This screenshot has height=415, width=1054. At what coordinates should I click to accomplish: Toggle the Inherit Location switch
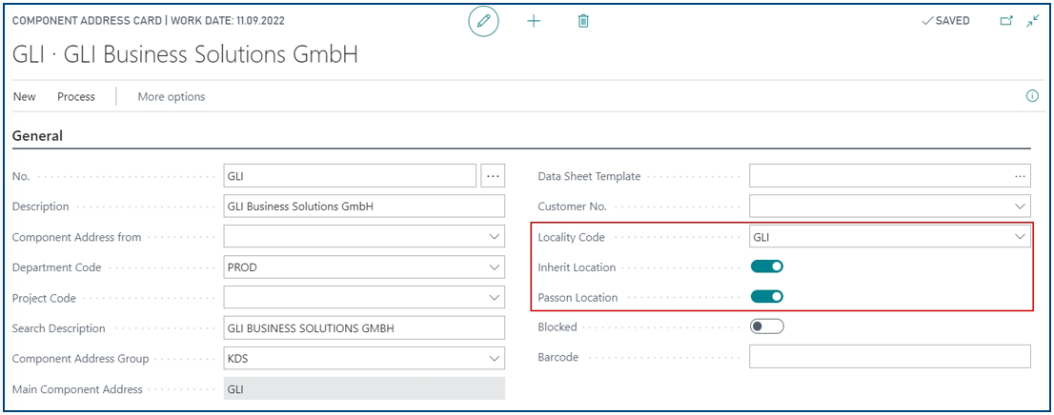tap(767, 267)
